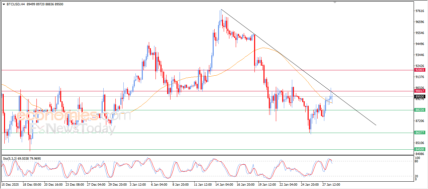Click the 27 Jan 12:00 time label

tap(331, 184)
